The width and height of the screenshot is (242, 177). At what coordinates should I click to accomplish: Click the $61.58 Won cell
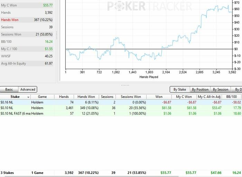pyautogui.click(x=167, y=108)
